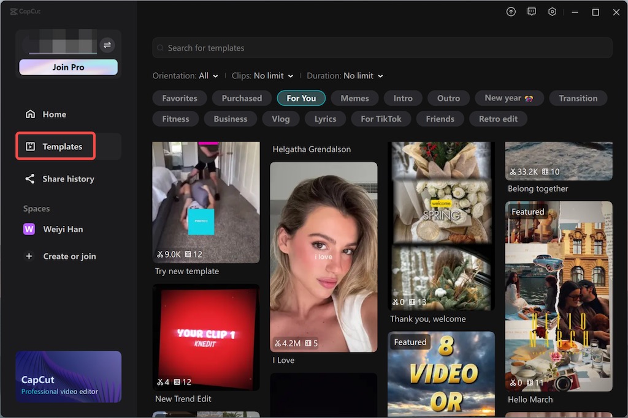The width and height of the screenshot is (628, 418).
Task: Select the For You filter chip
Action: pyautogui.click(x=301, y=97)
